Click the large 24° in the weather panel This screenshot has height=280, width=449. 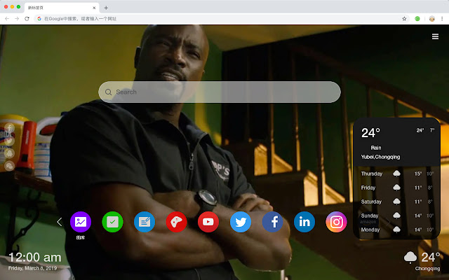[x=370, y=133]
